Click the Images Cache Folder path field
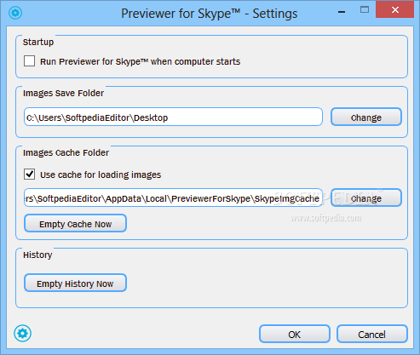Image resolution: width=420 pixels, height=355 pixels. coord(173,198)
